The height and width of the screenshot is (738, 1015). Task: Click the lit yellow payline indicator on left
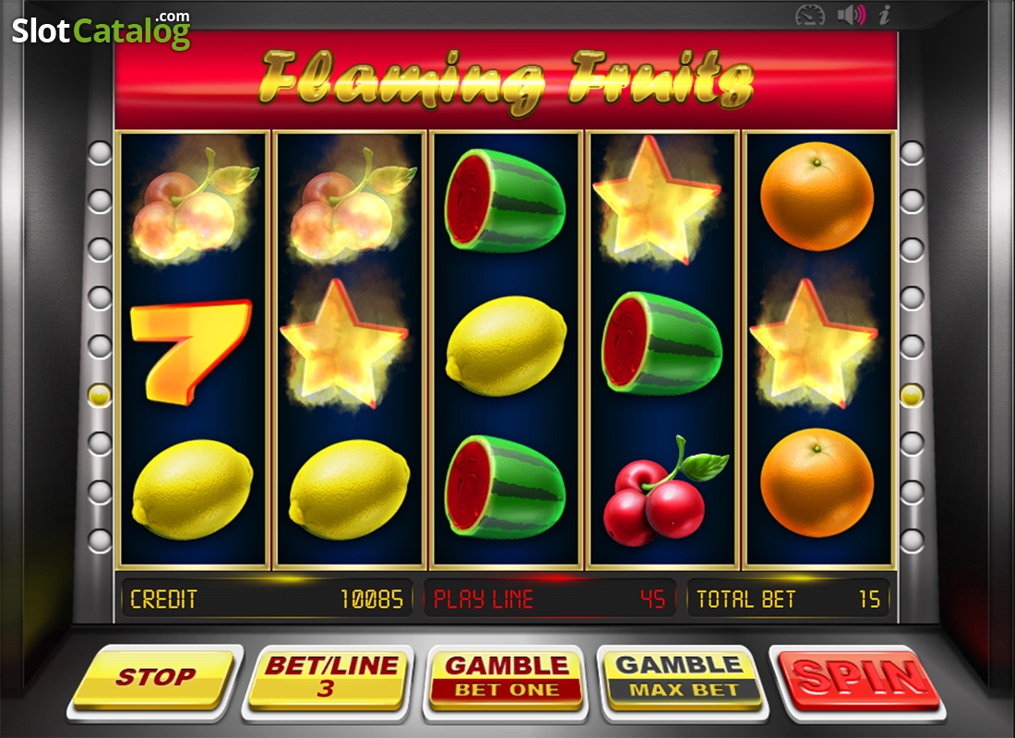tap(100, 395)
